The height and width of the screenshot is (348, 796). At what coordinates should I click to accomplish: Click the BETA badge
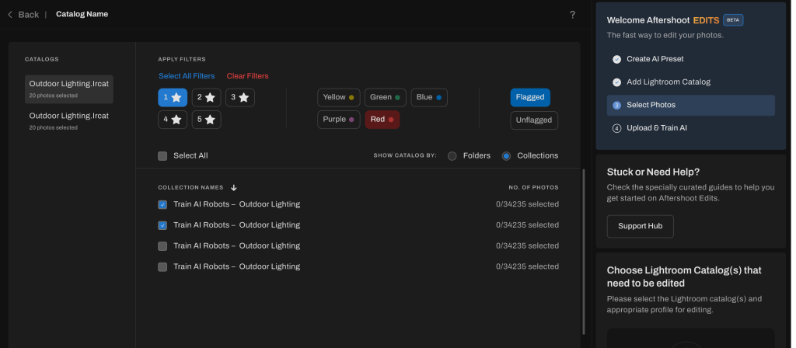coord(733,20)
